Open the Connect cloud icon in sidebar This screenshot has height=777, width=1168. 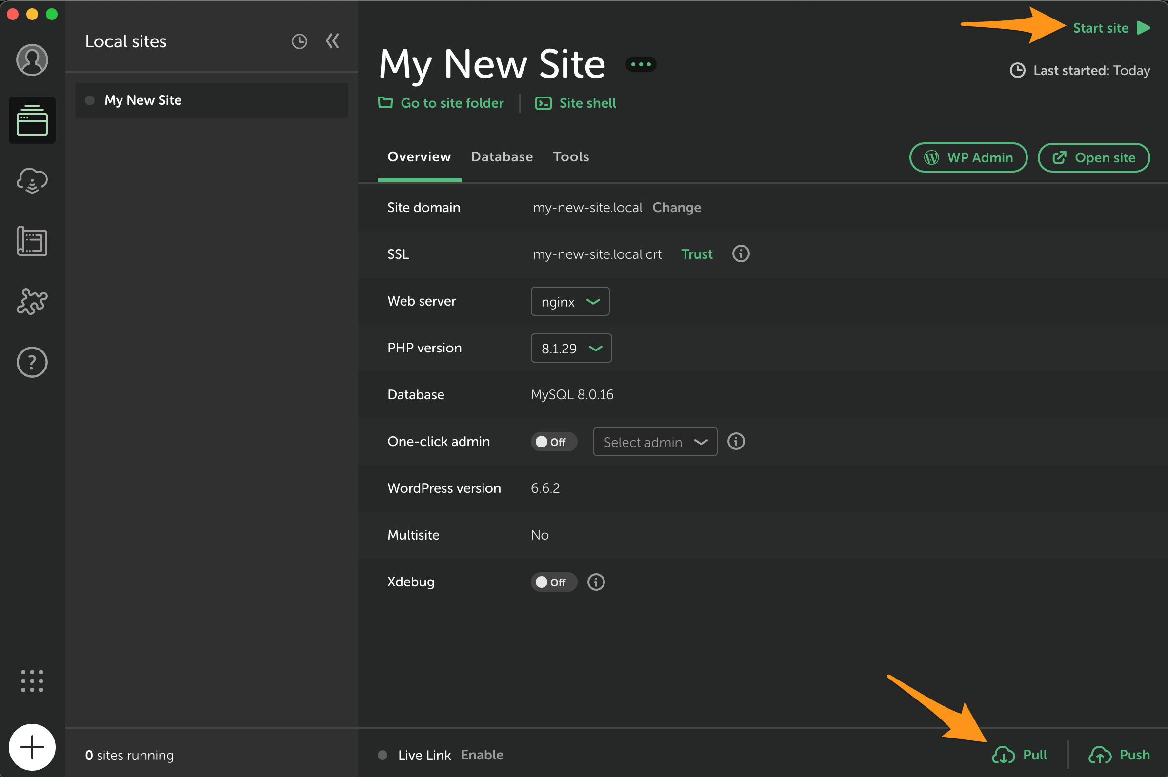click(x=32, y=180)
